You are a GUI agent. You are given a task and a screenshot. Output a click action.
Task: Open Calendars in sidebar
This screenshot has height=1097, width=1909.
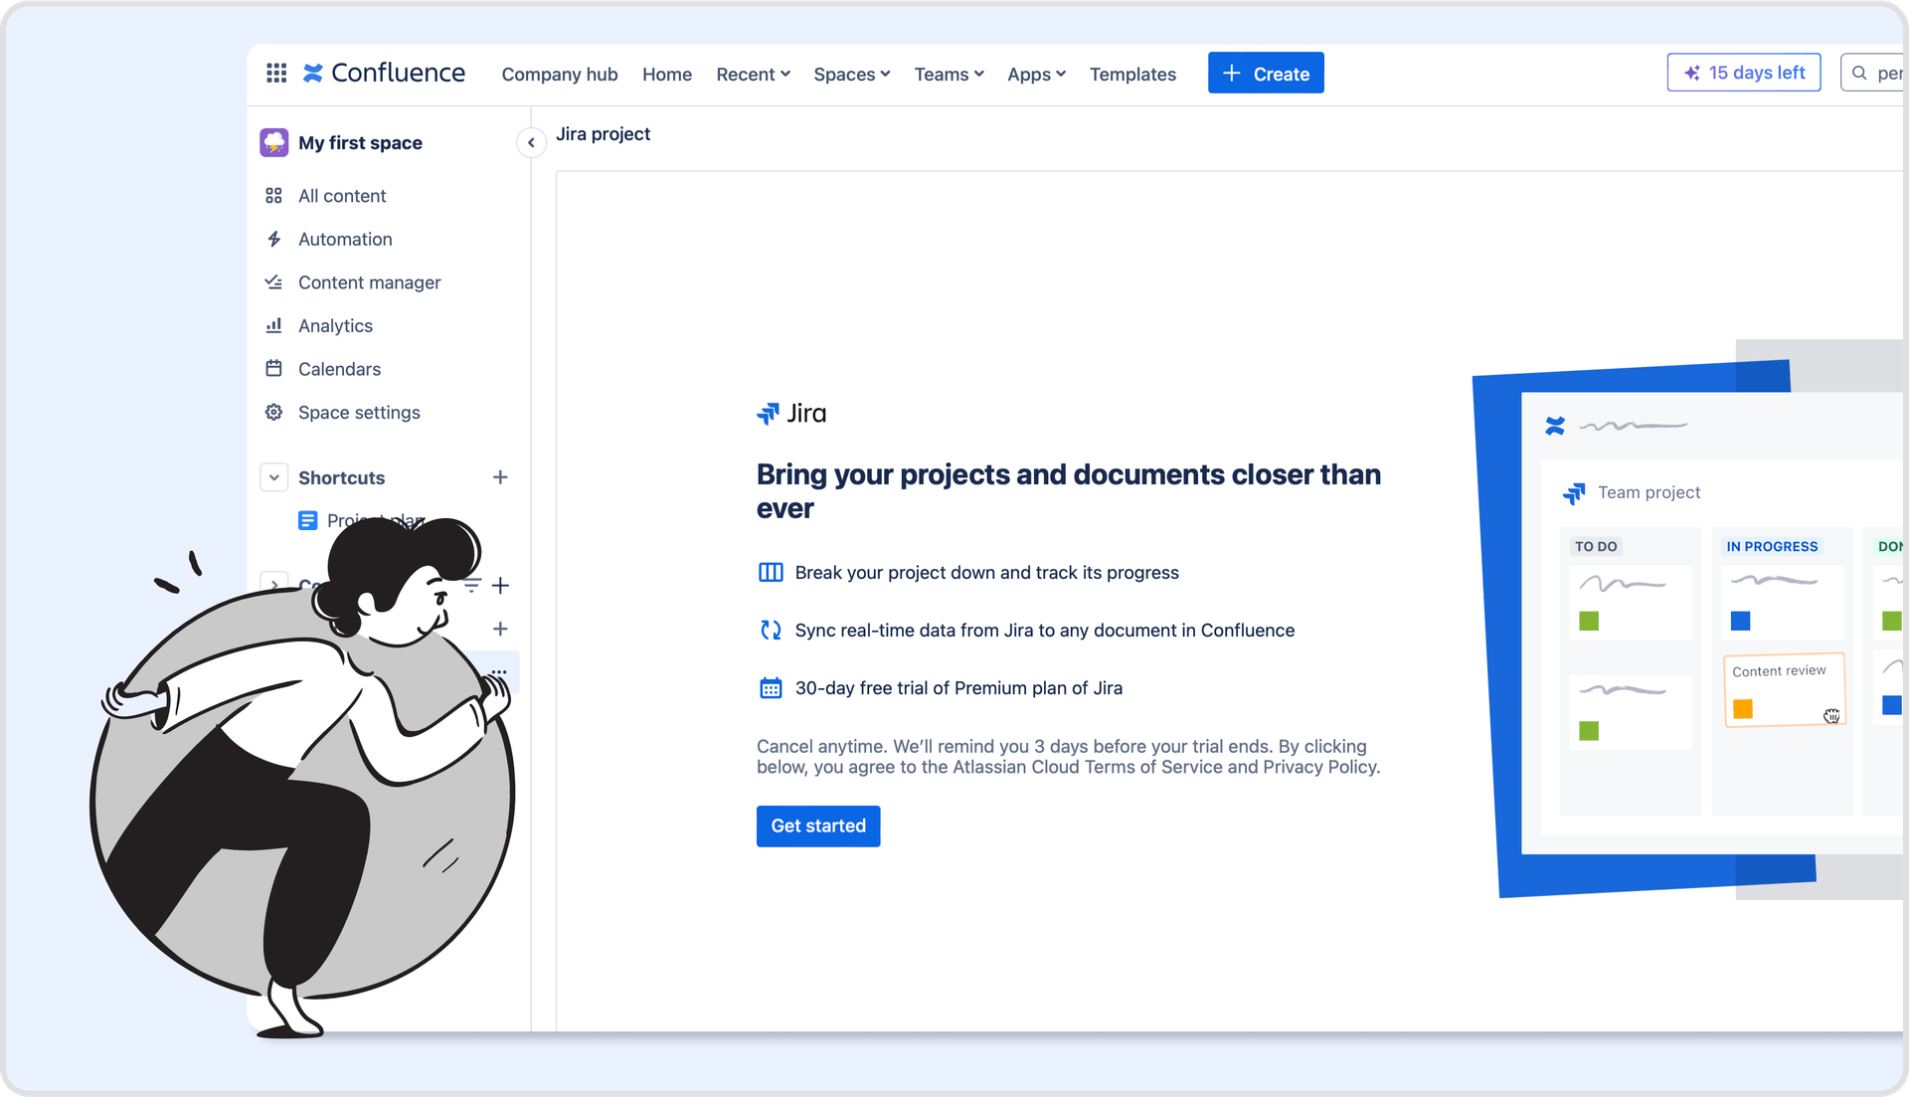point(339,369)
